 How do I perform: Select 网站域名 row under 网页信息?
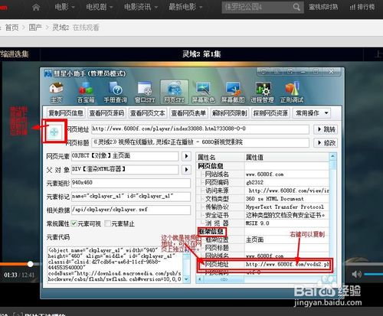pos(263,174)
